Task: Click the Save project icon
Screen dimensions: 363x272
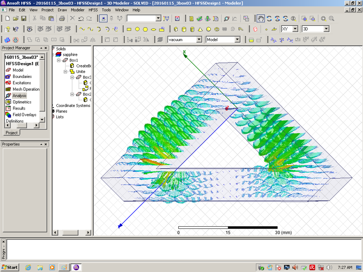Action: (x=24, y=19)
